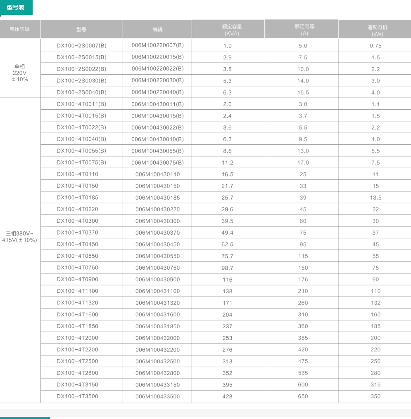Select code 006M100220022(B)

click(157, 69)
